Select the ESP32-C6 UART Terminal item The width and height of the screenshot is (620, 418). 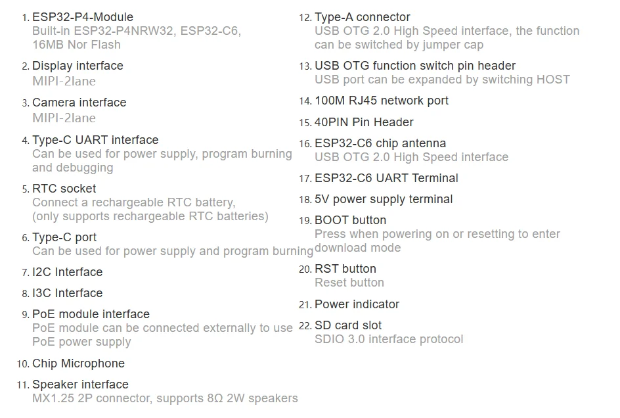386,178
